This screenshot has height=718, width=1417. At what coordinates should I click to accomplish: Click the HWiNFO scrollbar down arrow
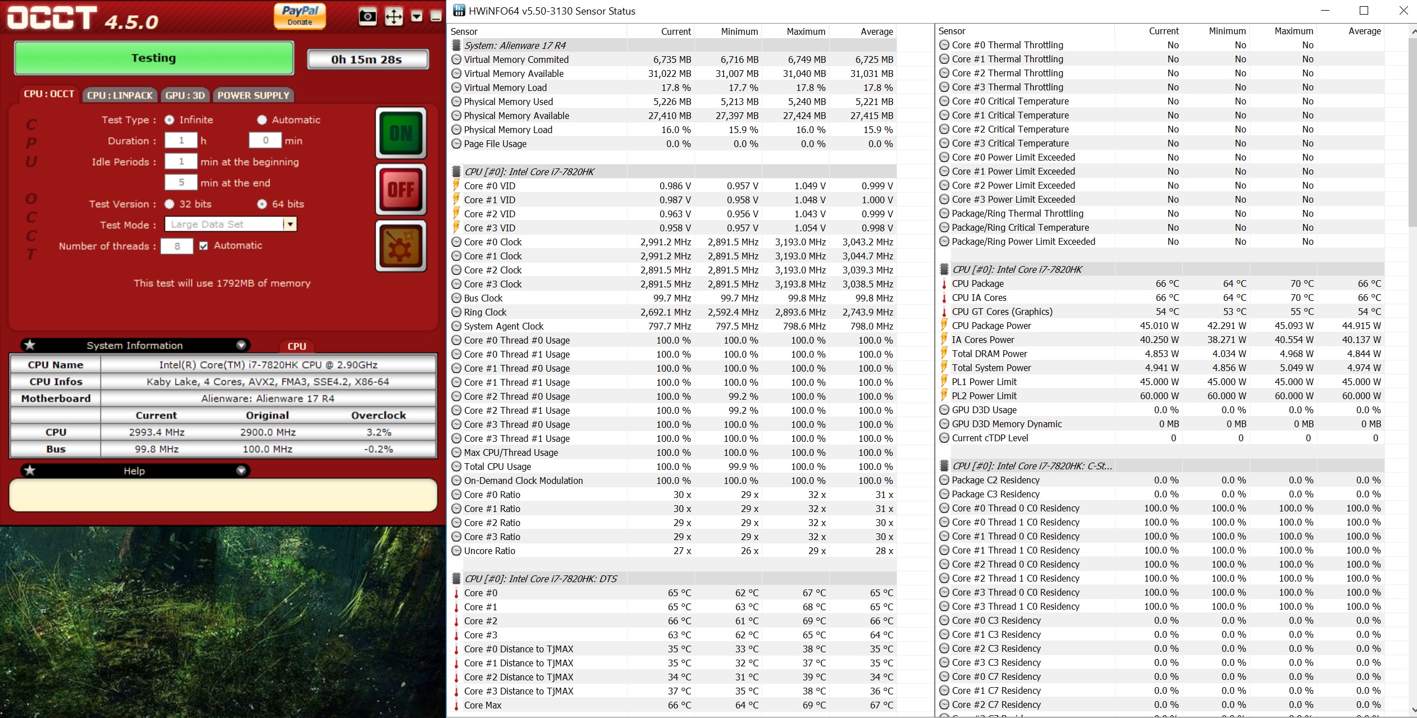point(1413,710)
